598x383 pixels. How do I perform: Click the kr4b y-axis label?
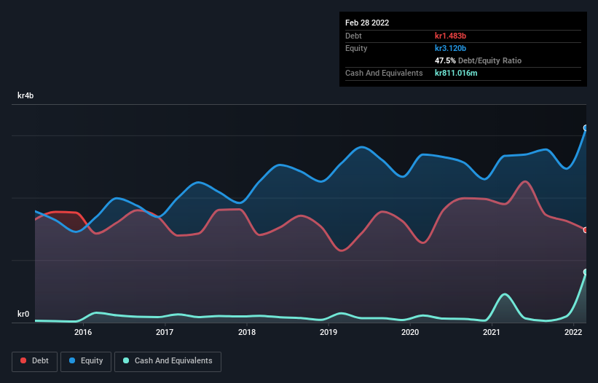coord(26,95)
